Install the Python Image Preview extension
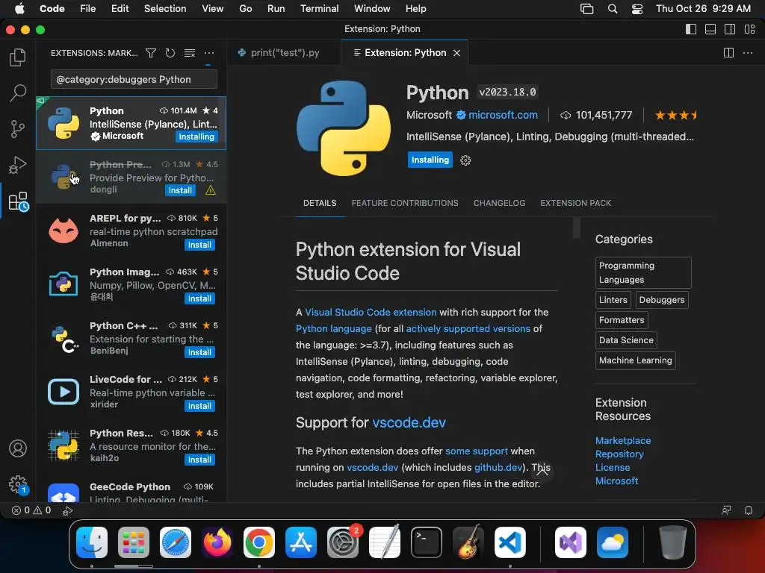Image resolution: width=765 pixels, height=573 pixels. [x=199, y=298]
